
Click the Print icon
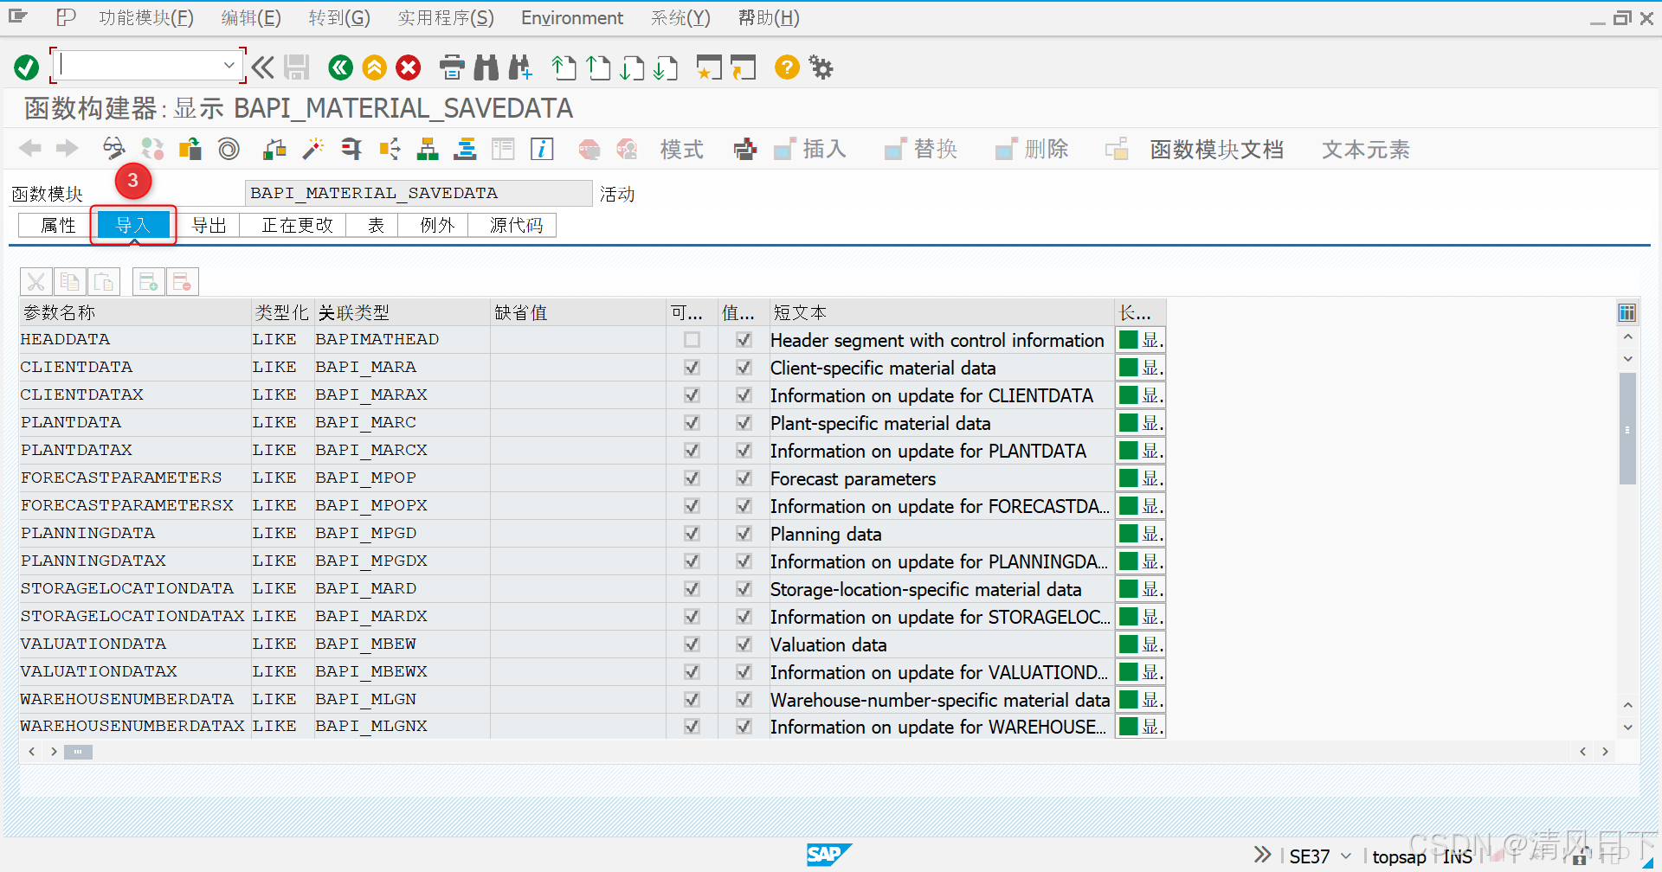click(452, 67)
